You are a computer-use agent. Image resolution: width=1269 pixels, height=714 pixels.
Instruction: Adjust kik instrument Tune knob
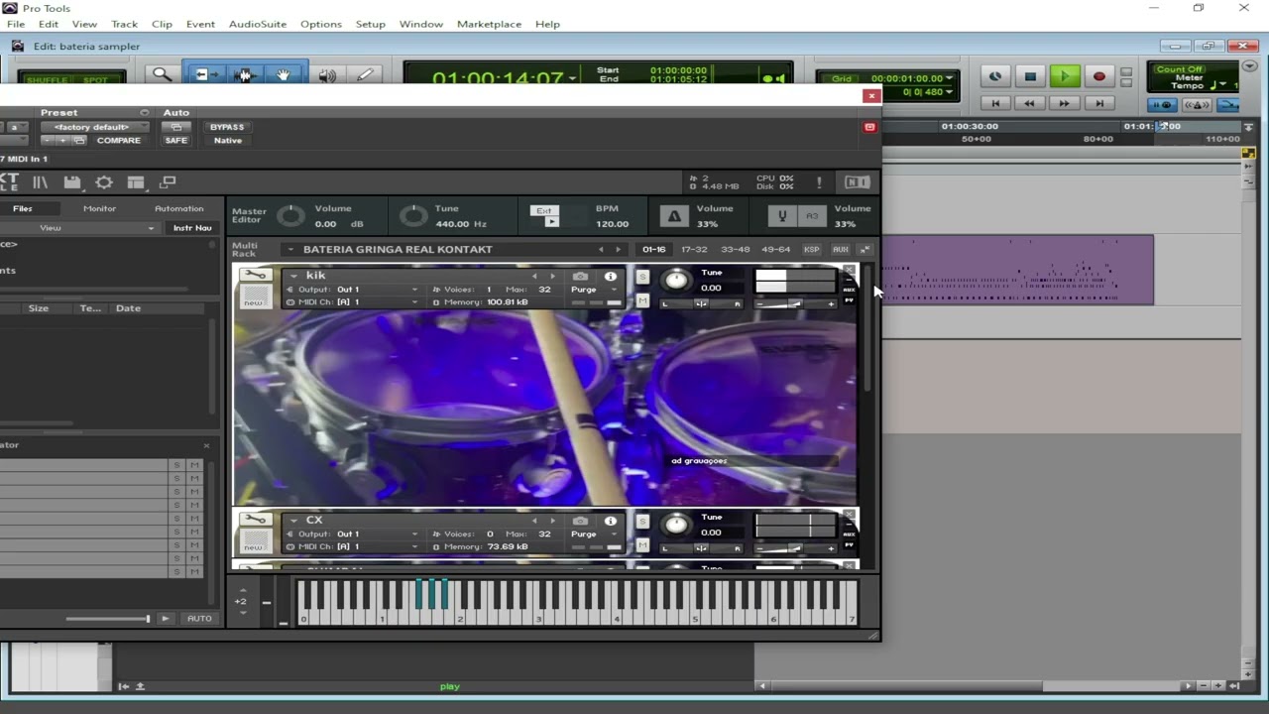coord(675,281)
